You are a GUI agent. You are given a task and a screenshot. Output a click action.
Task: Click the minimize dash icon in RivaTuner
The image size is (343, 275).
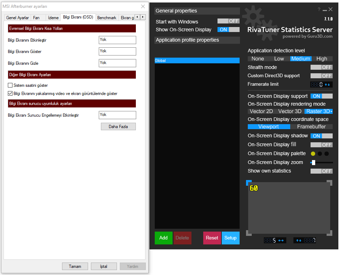[324, 10]
